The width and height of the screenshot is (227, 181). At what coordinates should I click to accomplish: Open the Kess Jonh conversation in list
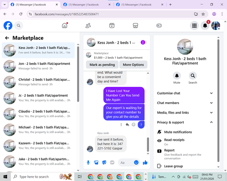point(38,50)
